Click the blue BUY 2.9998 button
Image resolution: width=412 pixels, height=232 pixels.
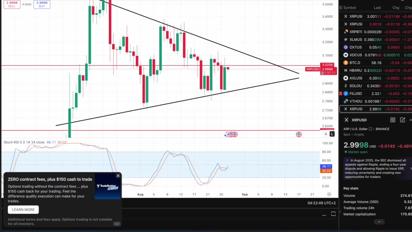point(42,4)
